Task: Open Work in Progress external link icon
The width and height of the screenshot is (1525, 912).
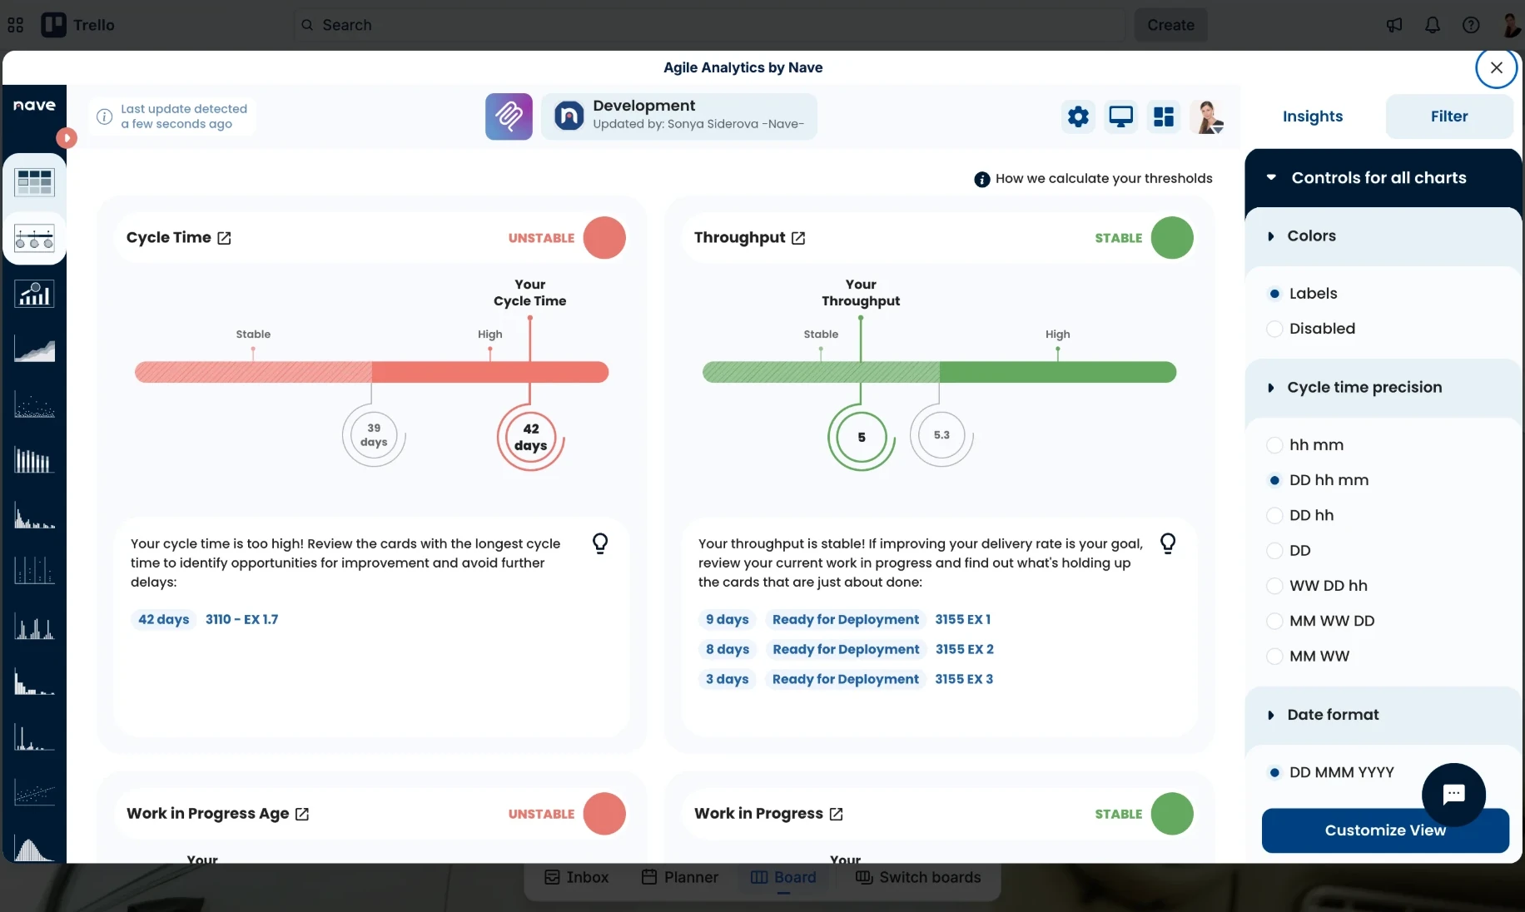Action: click(x=837, y=814)
